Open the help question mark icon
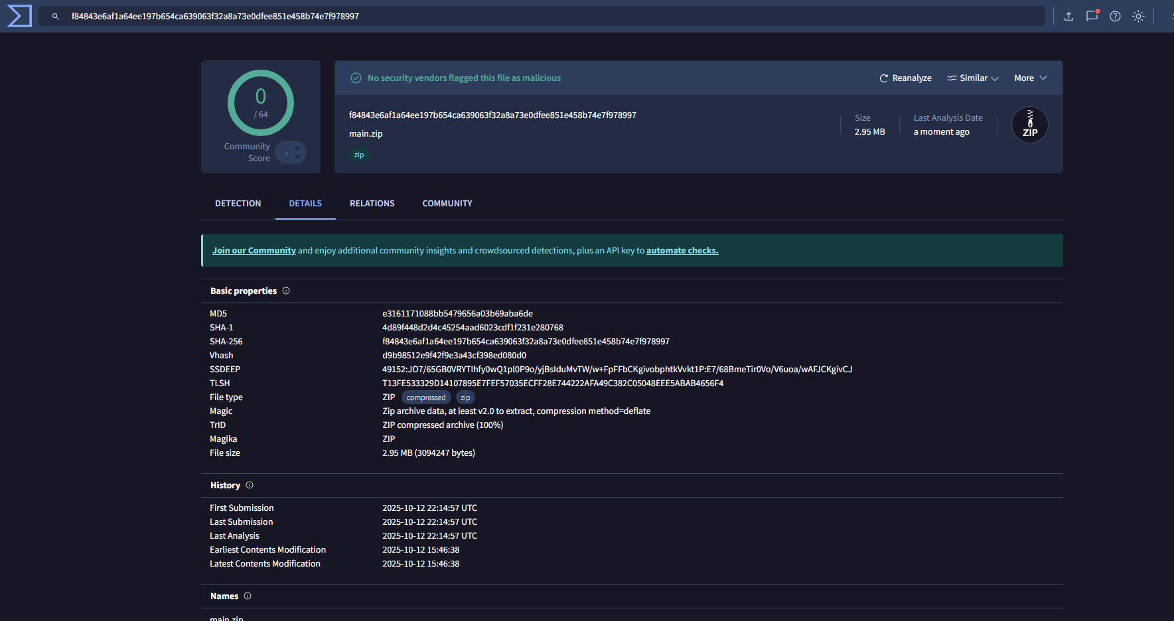 click(x=1115, y=17)
